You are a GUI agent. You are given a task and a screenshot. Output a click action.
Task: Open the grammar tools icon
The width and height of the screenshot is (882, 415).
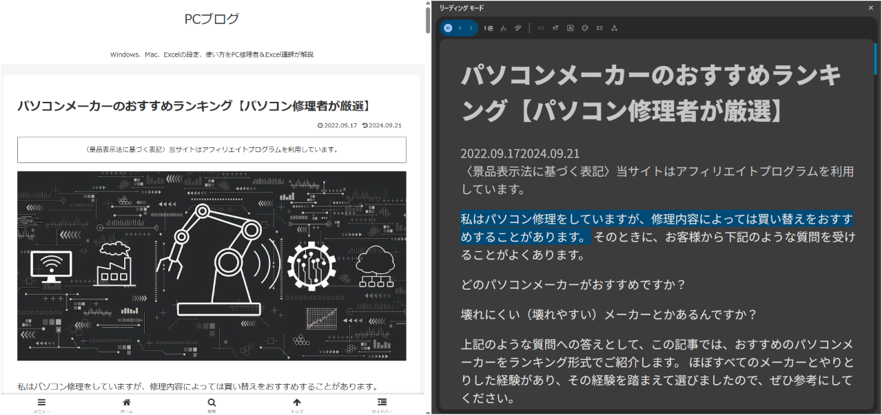571,28
